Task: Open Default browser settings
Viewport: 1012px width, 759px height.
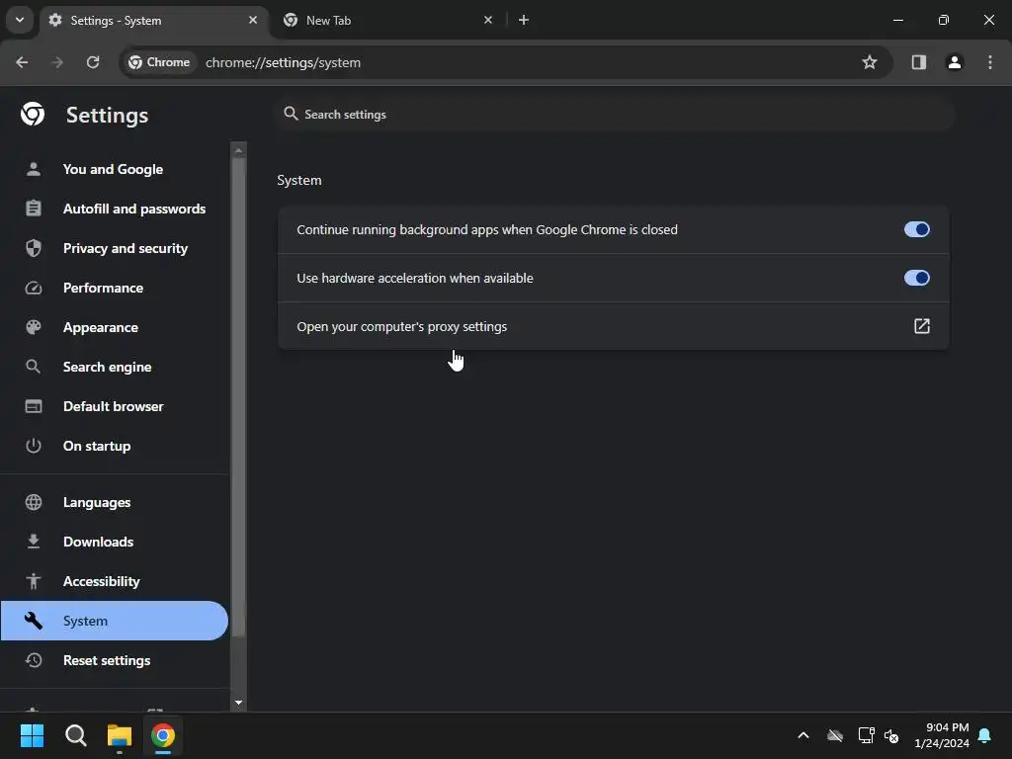Action: 113,406
